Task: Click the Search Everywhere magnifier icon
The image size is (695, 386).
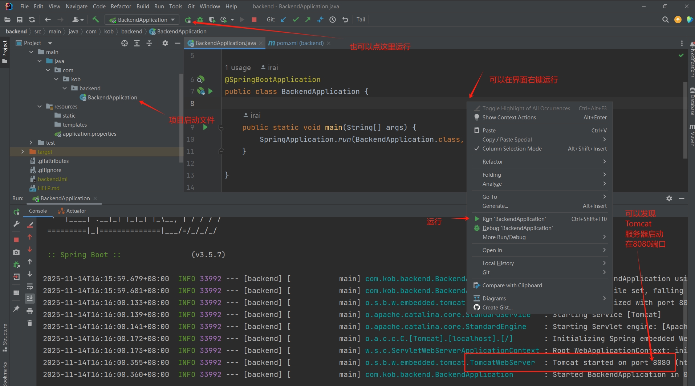Action: click(x=665, y=20)
